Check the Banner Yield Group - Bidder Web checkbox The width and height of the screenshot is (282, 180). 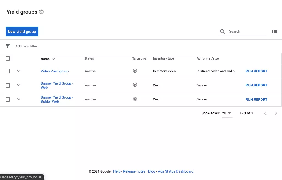pyautogui.click(x=8, y=99)
